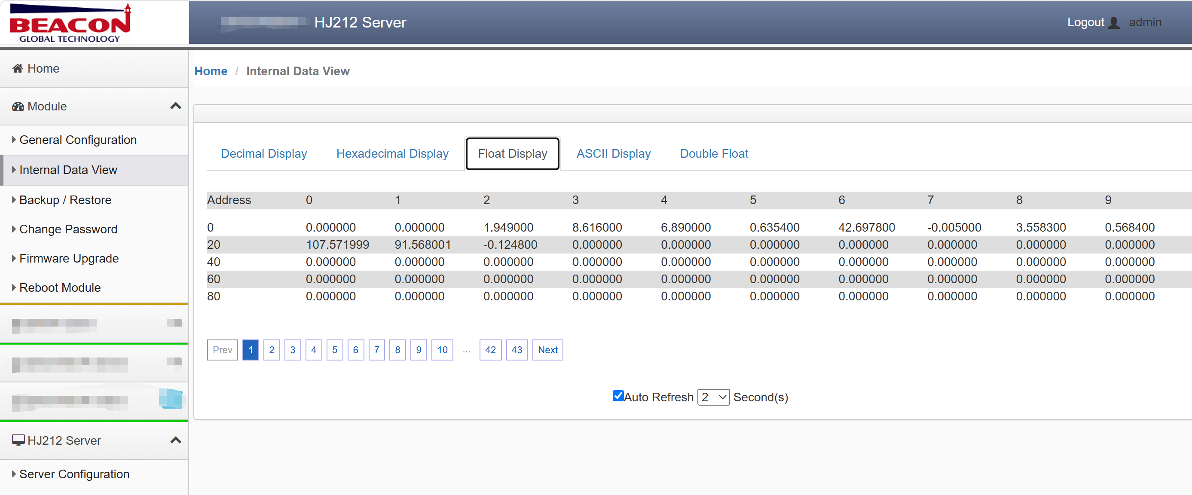Switch to Double Float tab

714,153
